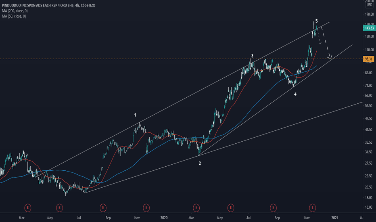
Task: Select the wave label 1 on the chart
Action: [135, 115]
